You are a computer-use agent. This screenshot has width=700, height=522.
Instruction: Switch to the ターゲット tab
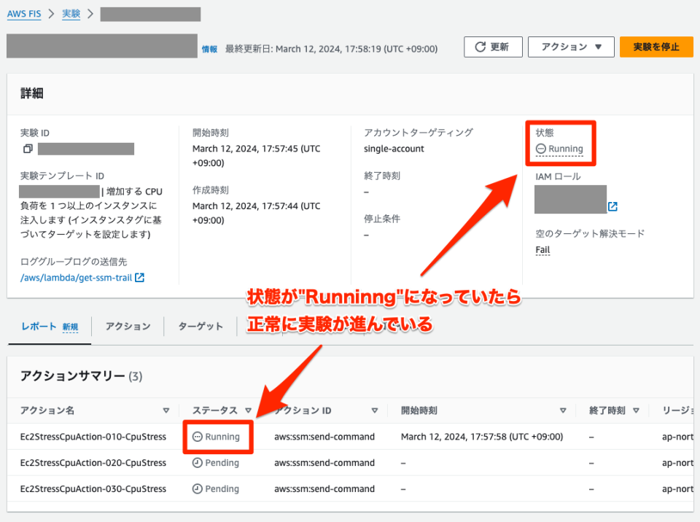pos(200,327)
